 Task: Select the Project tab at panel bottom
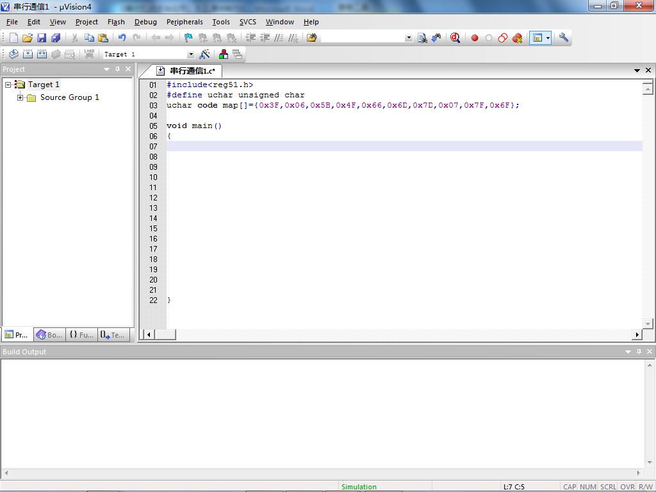(17, 334)
